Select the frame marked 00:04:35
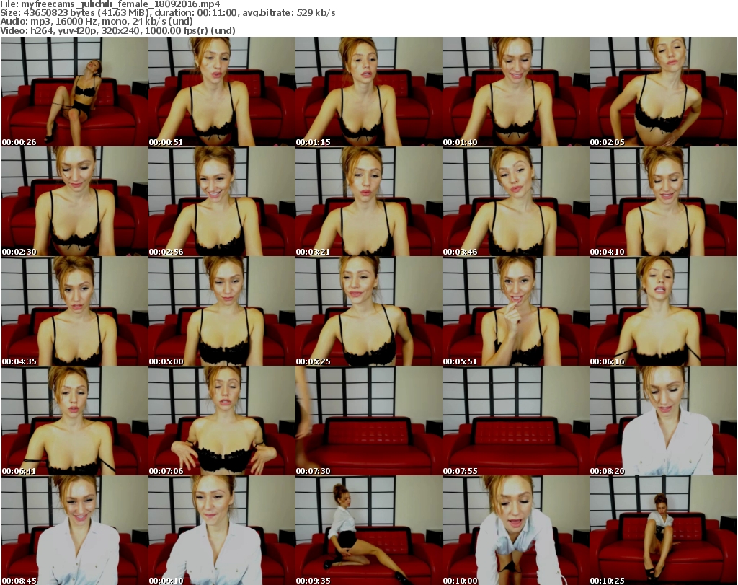Screen dimensions: 738x585 74,312
